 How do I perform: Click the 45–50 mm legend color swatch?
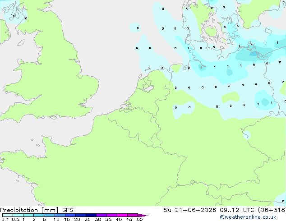[133, 215]
